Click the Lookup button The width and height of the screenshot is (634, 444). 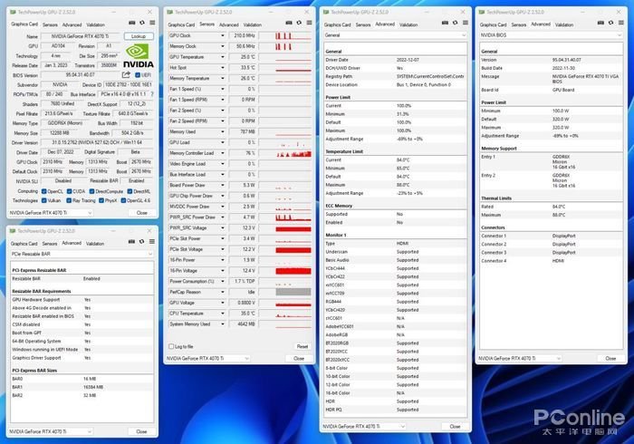(139, 36)
